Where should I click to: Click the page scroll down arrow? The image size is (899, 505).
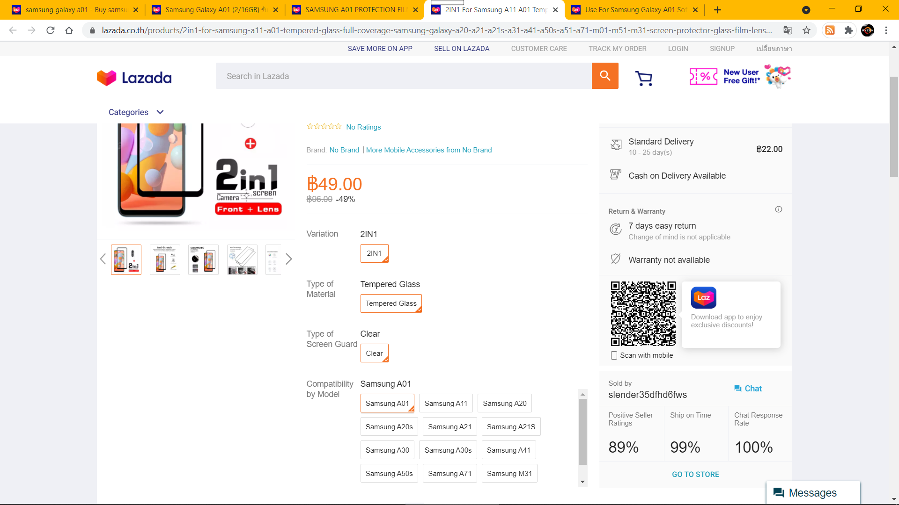(894, 499)
